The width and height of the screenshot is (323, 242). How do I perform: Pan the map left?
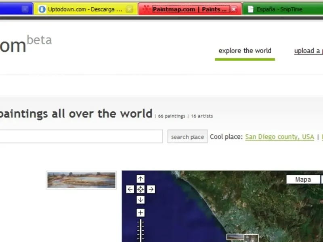click(x=130, y=189)
